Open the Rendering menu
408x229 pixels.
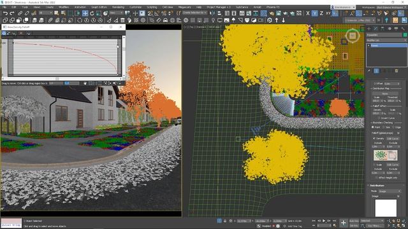(x=118, y=7)
